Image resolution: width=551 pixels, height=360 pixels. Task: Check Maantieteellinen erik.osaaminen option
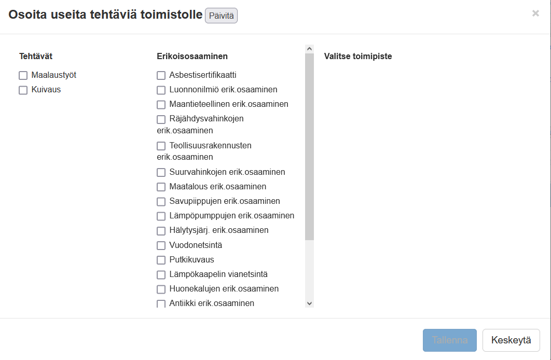pos(161,105)
